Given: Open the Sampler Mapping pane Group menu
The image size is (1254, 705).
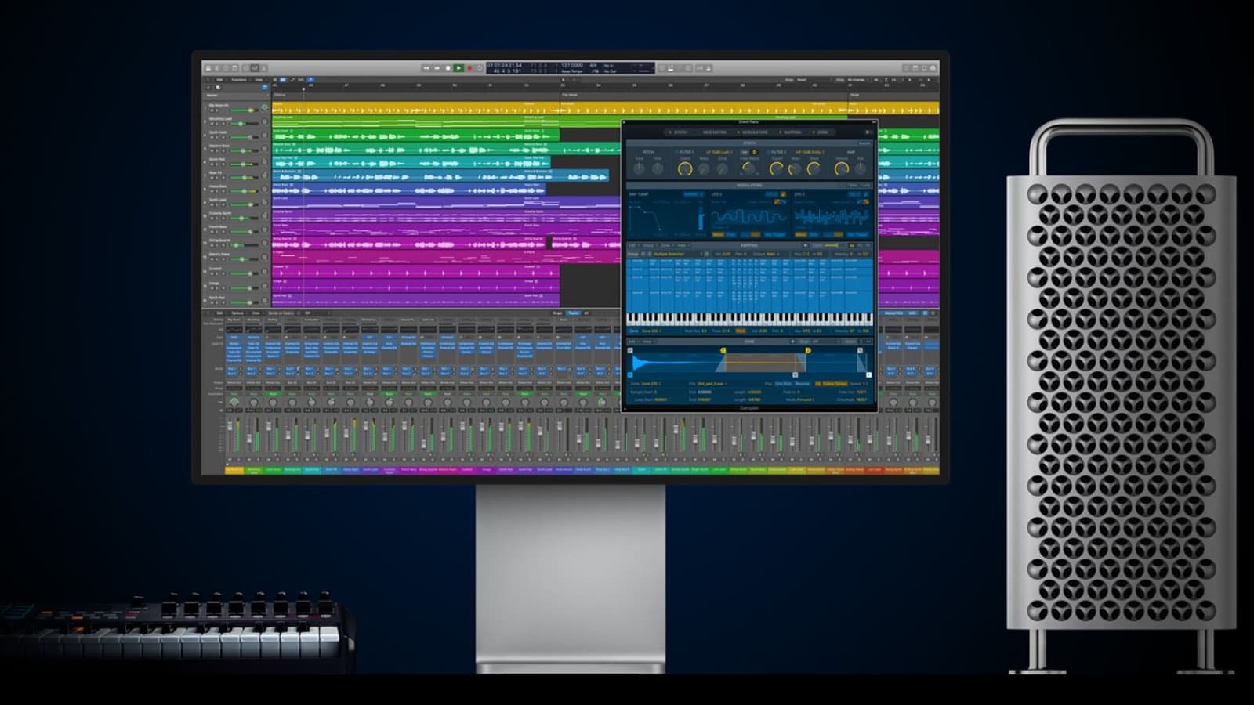Looking at the screenshot, I should pyautogui.click(x=649, y=245).
